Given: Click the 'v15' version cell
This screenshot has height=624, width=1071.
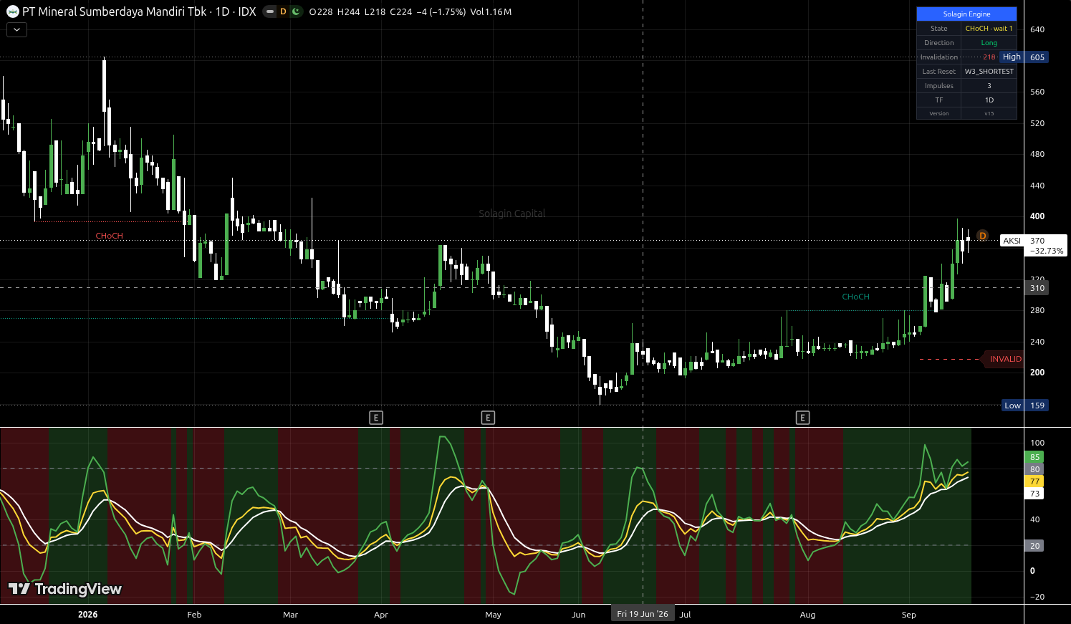Looking at the screenshot, I should (x=989, y=113).
